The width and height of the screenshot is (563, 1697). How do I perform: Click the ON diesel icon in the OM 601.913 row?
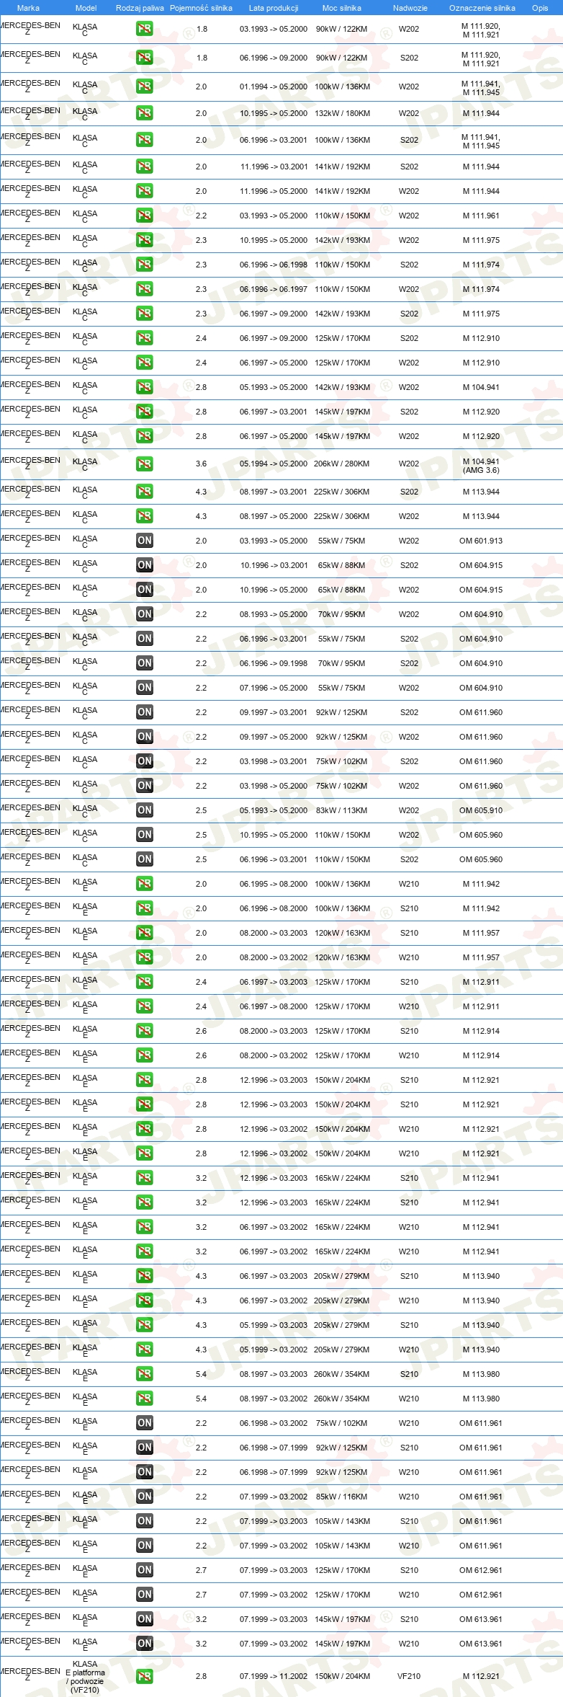(145, 541)
